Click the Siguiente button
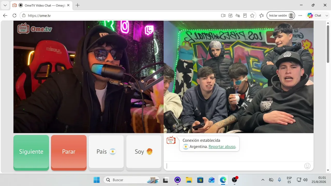This screenshot has height=186, width=331. [x=31, y=152]
